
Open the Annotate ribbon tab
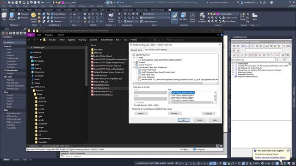[68, 10]
